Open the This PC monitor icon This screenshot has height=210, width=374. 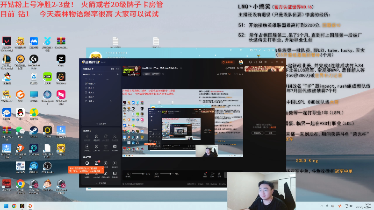coord(34,95)
